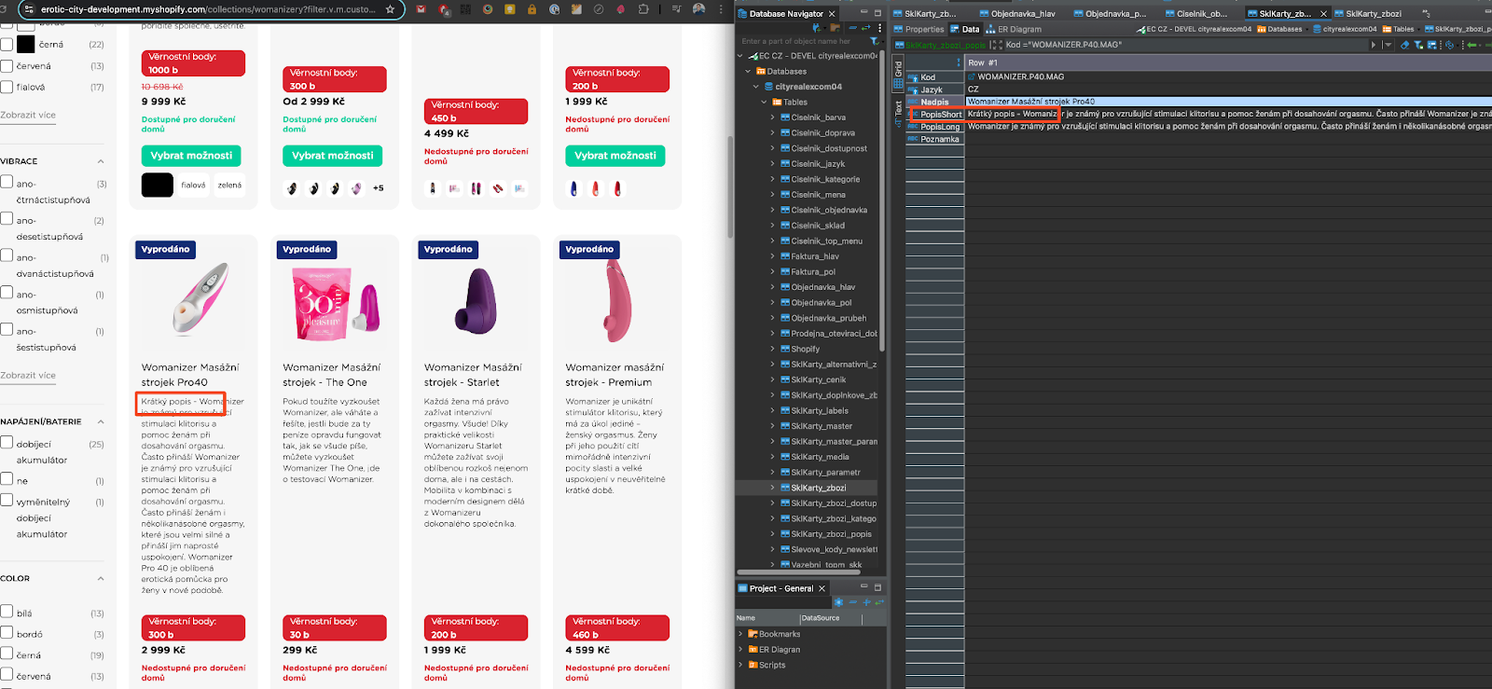This screenshot has height=689, width=1492.
Task: Expand the Ciselnik_barva table node
Action: [773, 117]
